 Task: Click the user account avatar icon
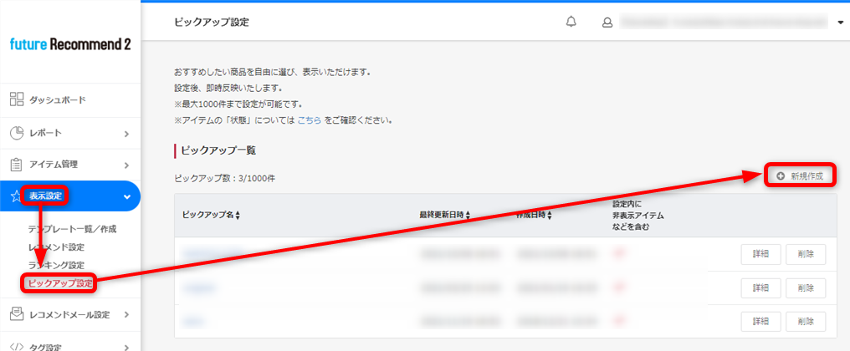(x=607, y=23)
